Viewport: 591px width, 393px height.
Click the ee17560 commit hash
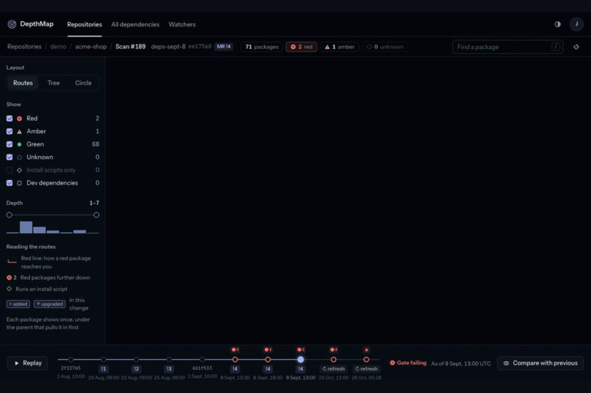click(199, 47)
